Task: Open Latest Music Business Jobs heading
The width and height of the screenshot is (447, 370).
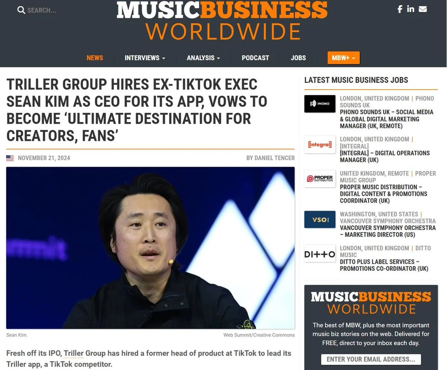Action: point(356,80)
